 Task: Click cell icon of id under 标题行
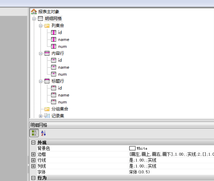54,88
